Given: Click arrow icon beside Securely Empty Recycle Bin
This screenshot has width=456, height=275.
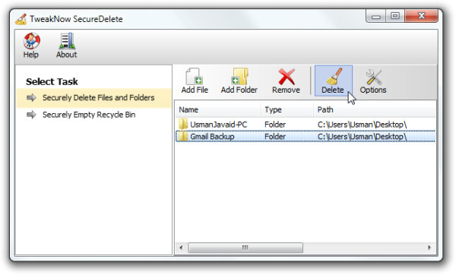Looking at the screenshot, I should tap(31, 115).
